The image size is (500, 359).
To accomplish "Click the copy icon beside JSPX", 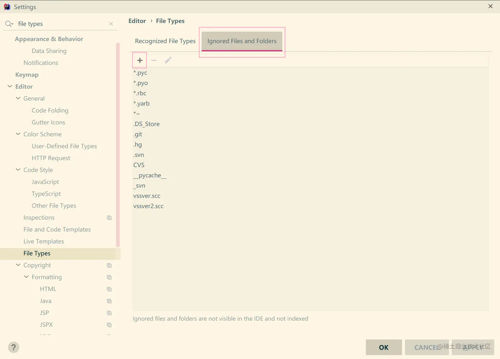I will [x=109, y=325].
